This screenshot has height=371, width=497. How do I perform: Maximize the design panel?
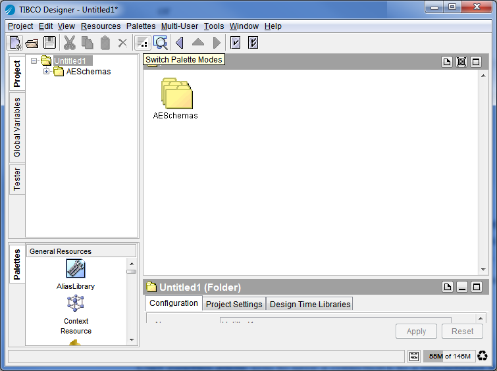(x=476, y=62)
